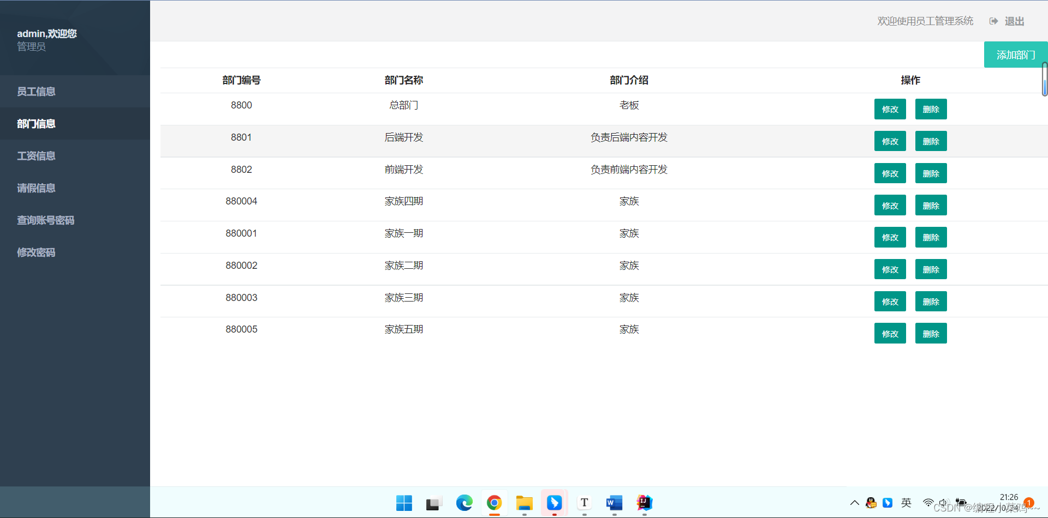Screen dimensions: 1048x518
Task: Click 删除 for 前端开发 row
Action: click(931, 173)
